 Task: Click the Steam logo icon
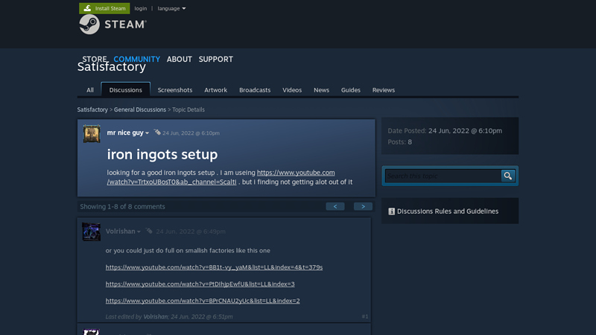point(89,25)
